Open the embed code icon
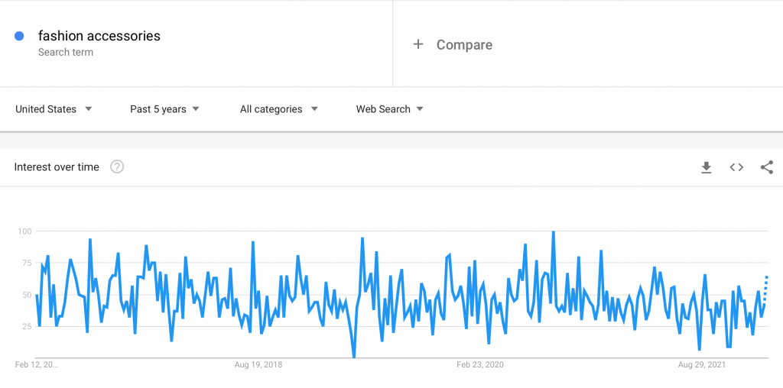783x388 pixels. coord(736,167)
